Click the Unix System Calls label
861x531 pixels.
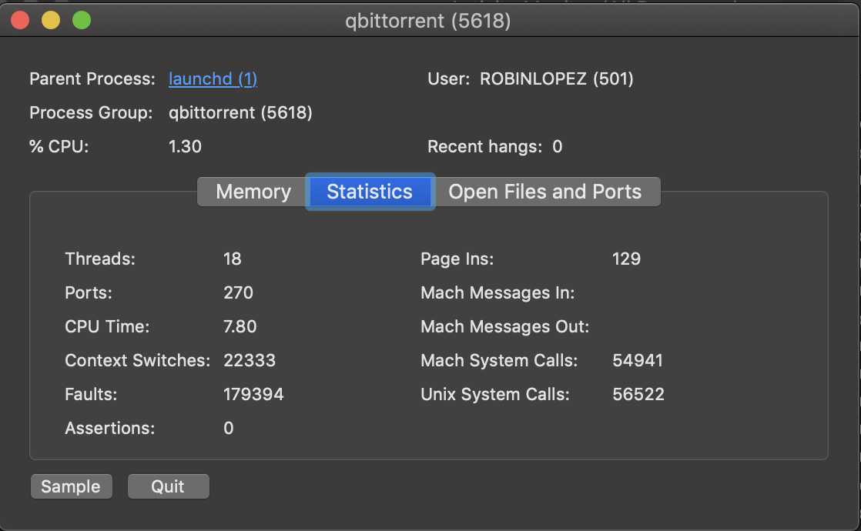(494, 395)
